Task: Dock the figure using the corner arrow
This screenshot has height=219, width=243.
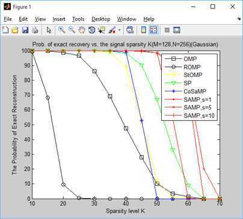Action: [x=239, y=19]
